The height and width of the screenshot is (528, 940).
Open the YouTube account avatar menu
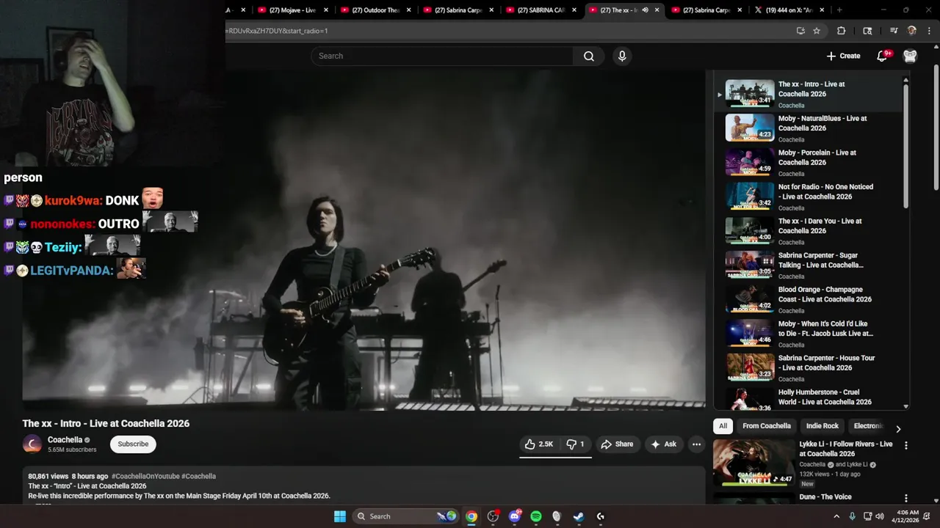pyautogui.click(x=910, y=56)
